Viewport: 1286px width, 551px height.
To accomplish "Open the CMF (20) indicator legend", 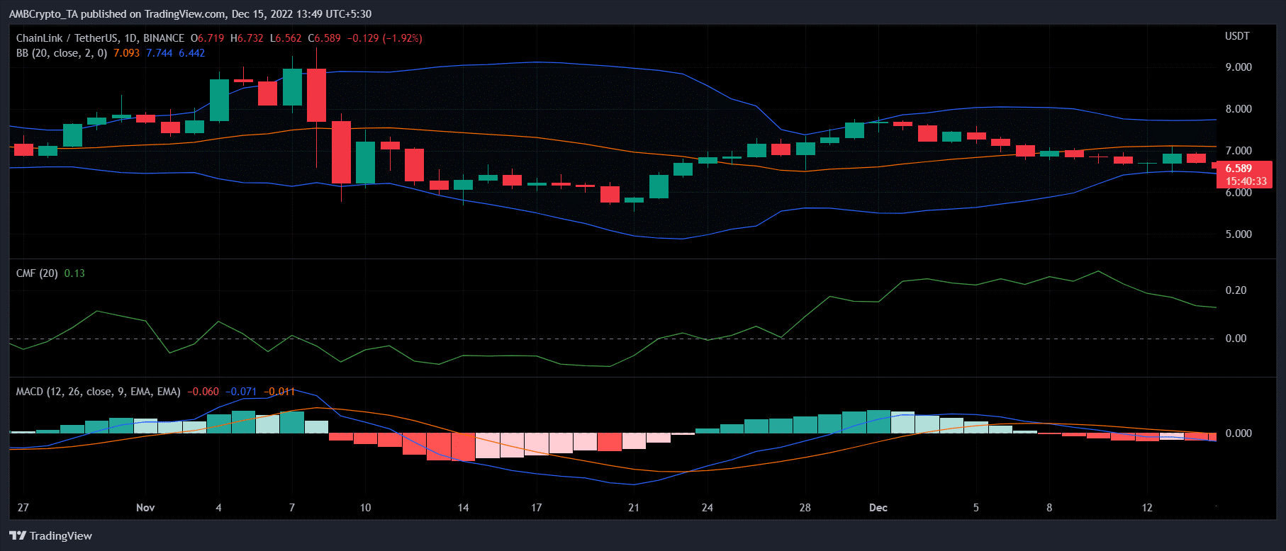I will pyautogui.click(x=37, y=273).
